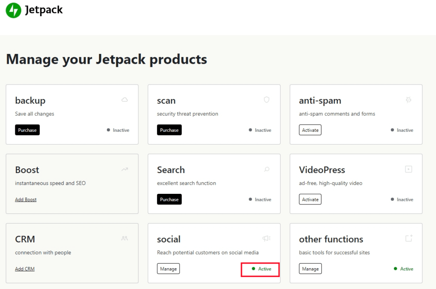Click the Inactive status on Search card
This screenshot has height=289, width=436.
click(260, 199)
